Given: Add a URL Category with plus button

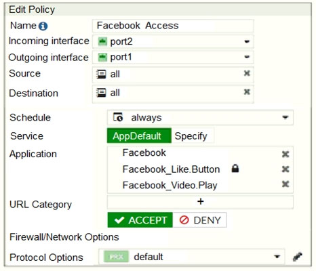Looking at the screenshot, I should coord(200,201).
